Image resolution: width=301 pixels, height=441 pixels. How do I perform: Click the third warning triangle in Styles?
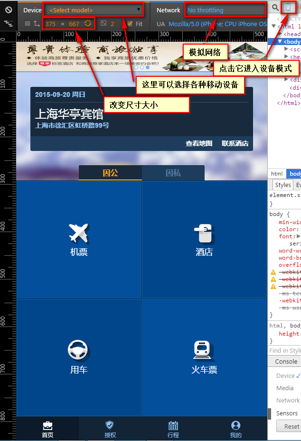tap(273, 287)
